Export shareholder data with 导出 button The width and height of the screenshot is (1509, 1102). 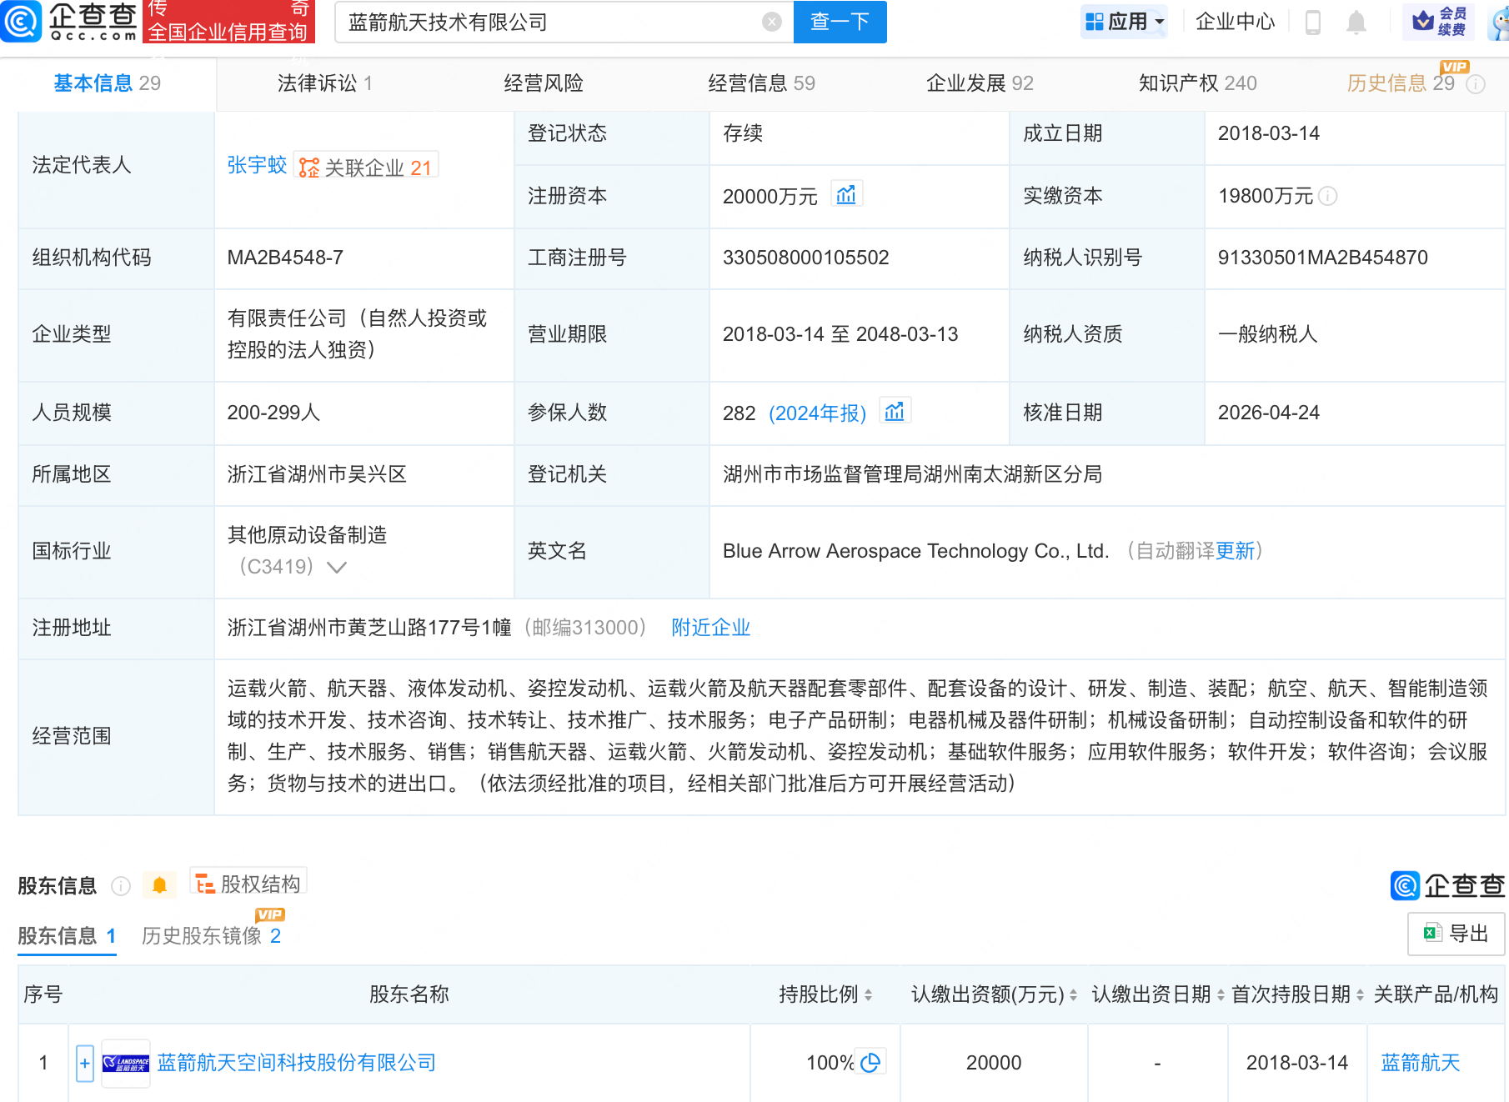1456,934
